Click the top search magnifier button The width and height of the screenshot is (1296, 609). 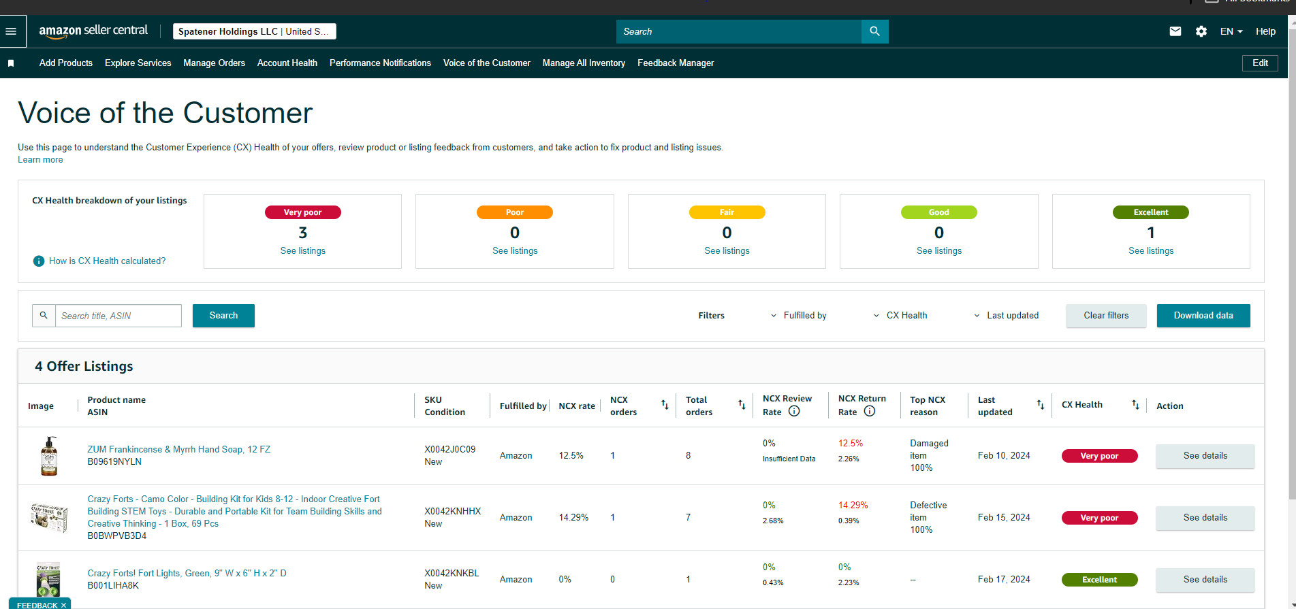click(874, 31)
